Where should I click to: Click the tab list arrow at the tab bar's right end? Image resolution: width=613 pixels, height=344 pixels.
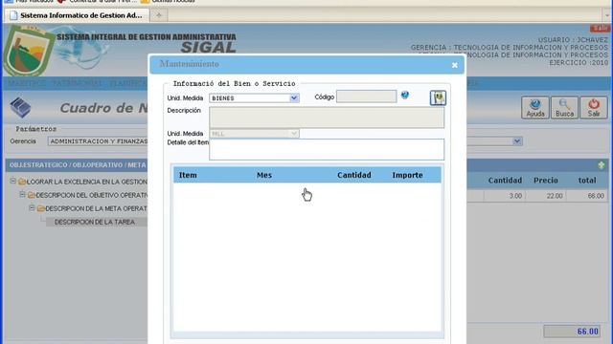(607, 15)
